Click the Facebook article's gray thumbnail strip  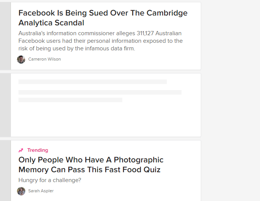(5, 36)
